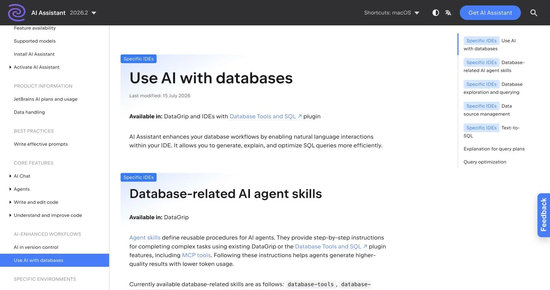
Task: Jump to Database exploration and querying in contents
Action: point(493,88)
